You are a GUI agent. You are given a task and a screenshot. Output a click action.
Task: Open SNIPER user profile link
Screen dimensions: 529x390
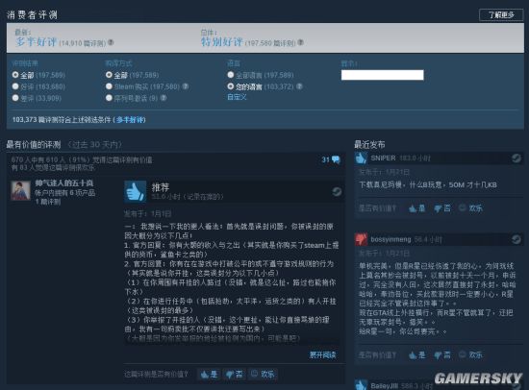pos(383,158)
